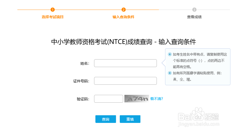The height and width of the screenshot is (132, 232).
Task: Select the 选择考试项目 step label
Action: click(53, 17)
